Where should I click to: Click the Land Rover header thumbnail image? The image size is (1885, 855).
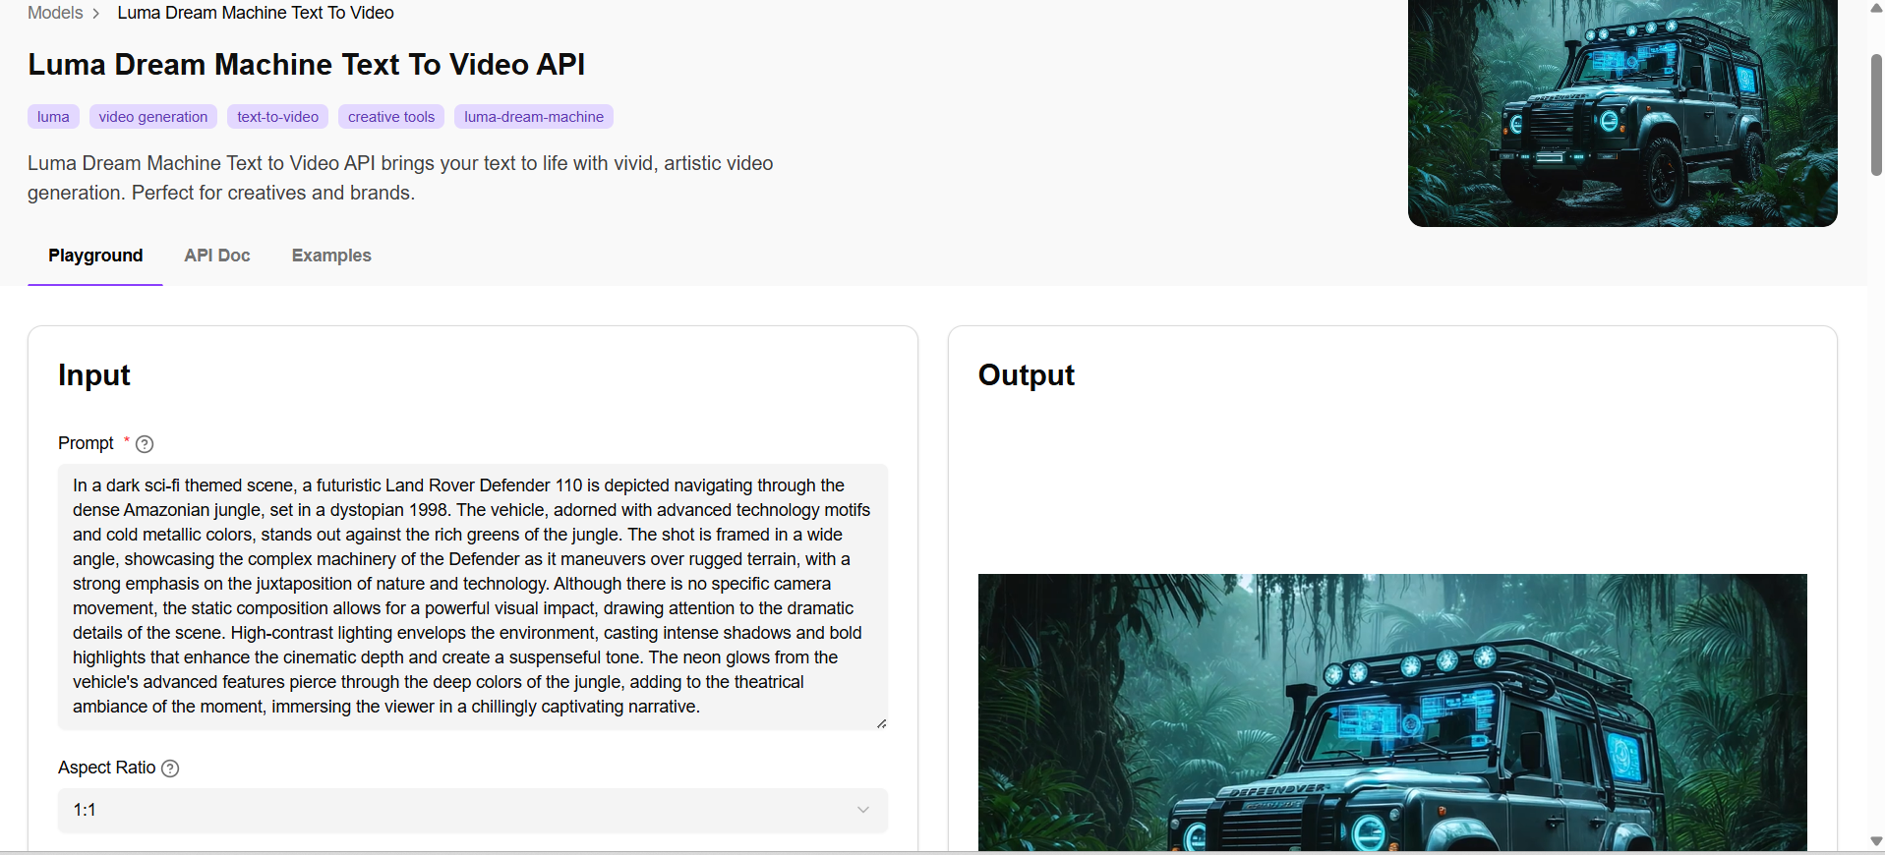pos(1622,113)
